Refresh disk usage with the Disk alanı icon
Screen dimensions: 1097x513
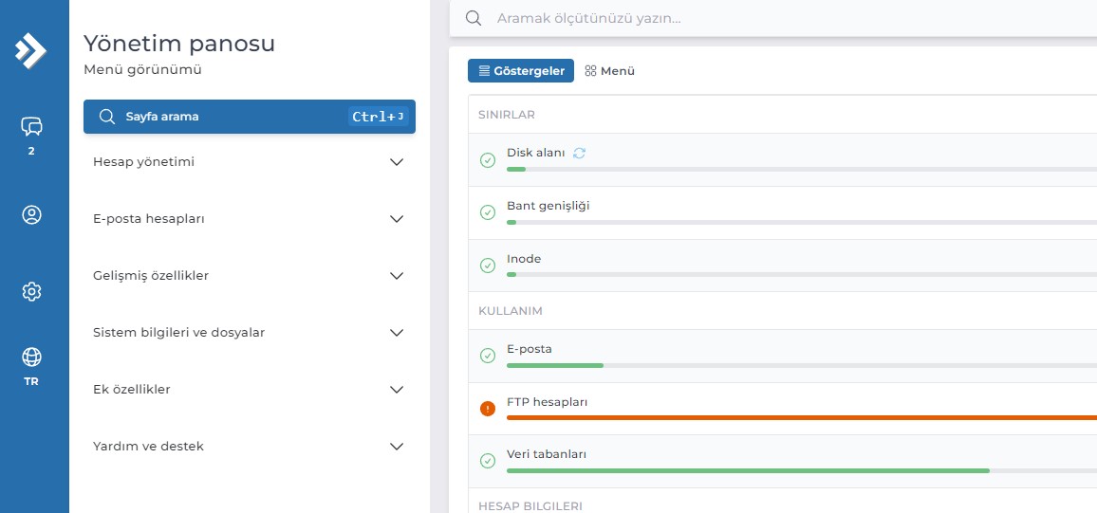click(x=579, y=153)
